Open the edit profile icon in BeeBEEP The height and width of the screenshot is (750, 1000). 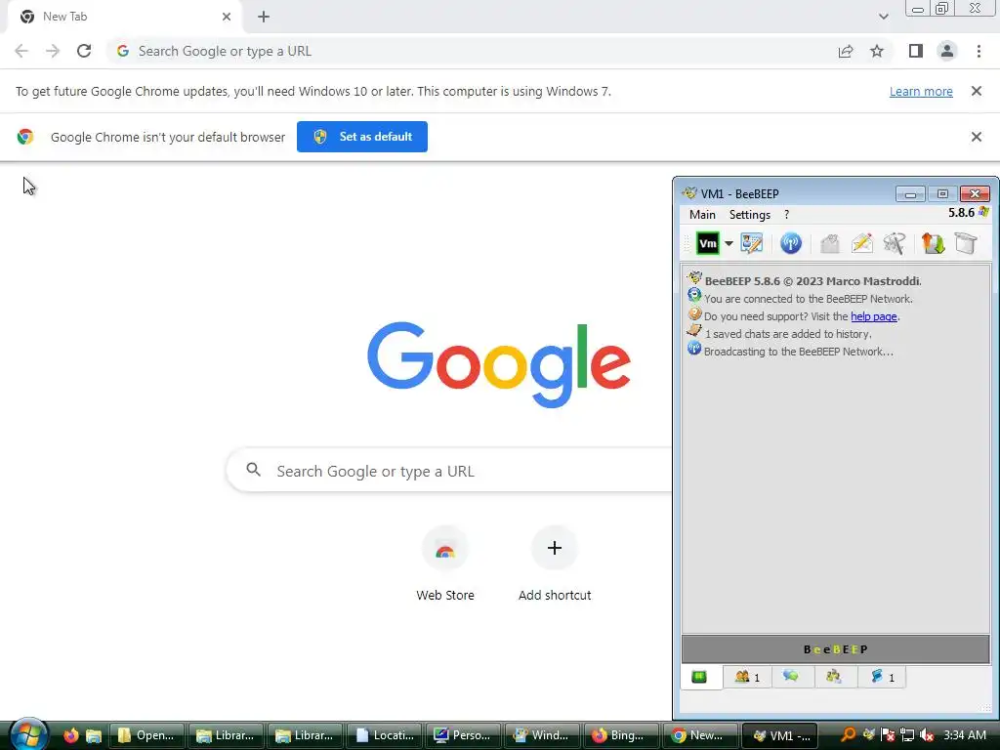click(x=751, y=243)
